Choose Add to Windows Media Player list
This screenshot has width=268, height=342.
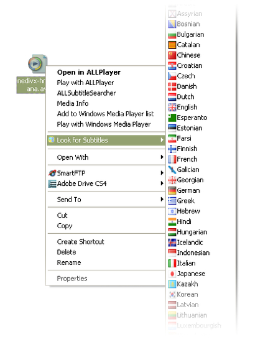click(105, 114)
